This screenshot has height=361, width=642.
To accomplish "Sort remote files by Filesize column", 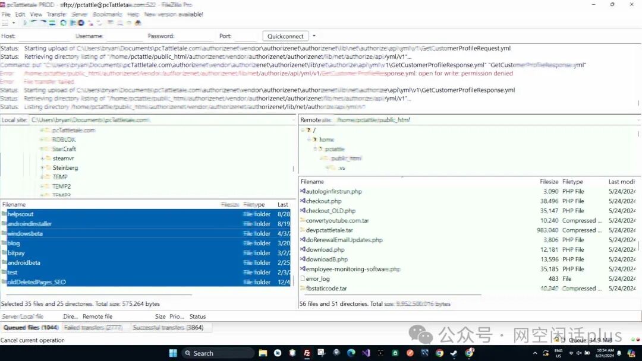I will (x=549, y=182).
